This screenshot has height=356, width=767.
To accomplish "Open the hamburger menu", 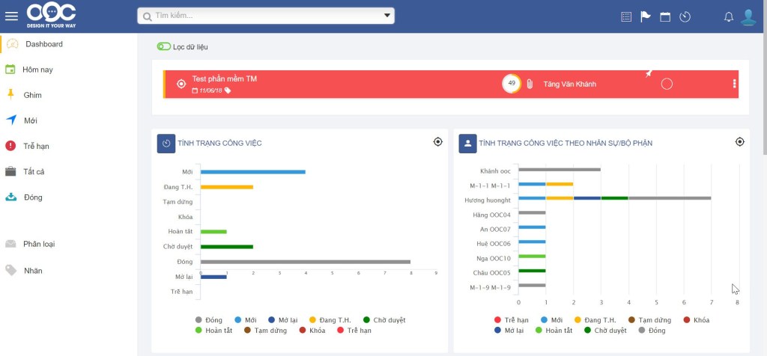I will 11,16.
